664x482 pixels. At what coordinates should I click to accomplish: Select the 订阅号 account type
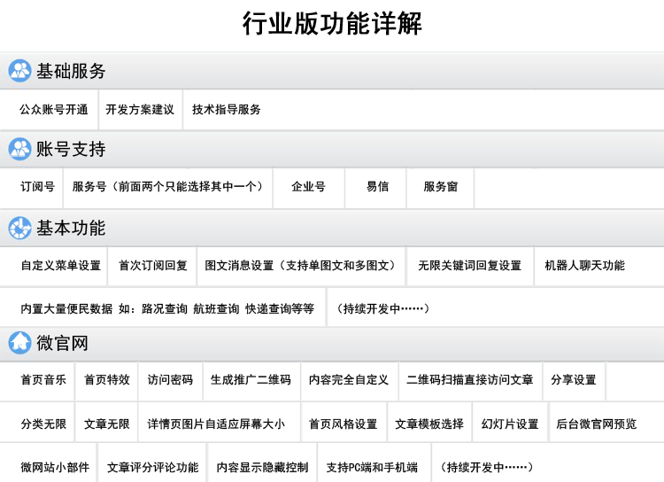(37, 187)
